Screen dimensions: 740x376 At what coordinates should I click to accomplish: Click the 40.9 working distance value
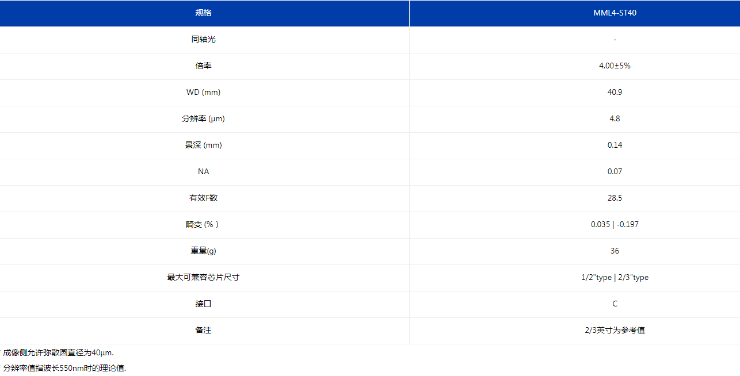point(615,93)
